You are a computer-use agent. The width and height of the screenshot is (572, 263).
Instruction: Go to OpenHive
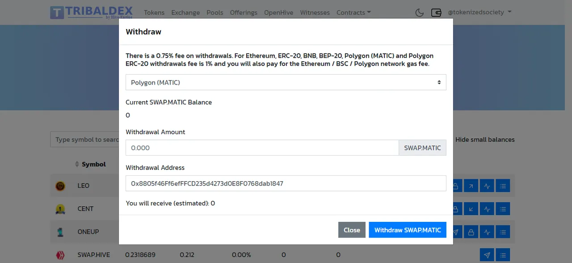278,13
